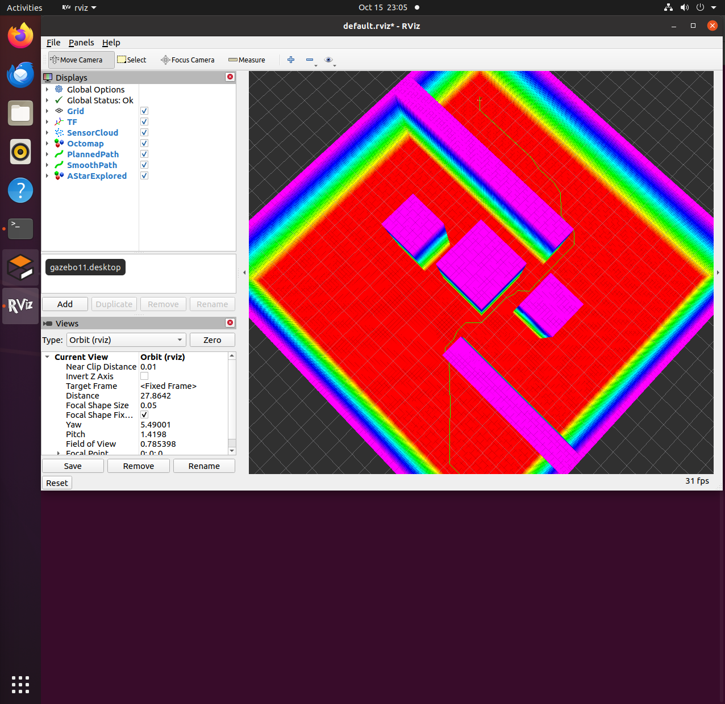Screen dimensions: 725x704
Task: Choose the Measure tool
Action: click(x=247, y=60)
